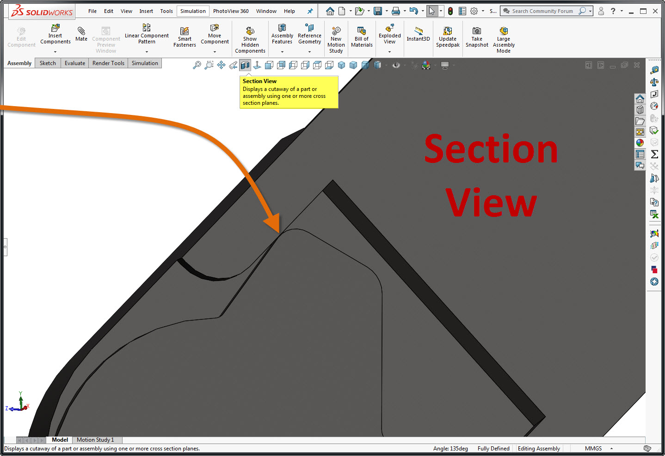The width and height of the screenshot is (665, 456).
Task: Zoom to Fit in viewport toolbar
Action: click(197, 65)
